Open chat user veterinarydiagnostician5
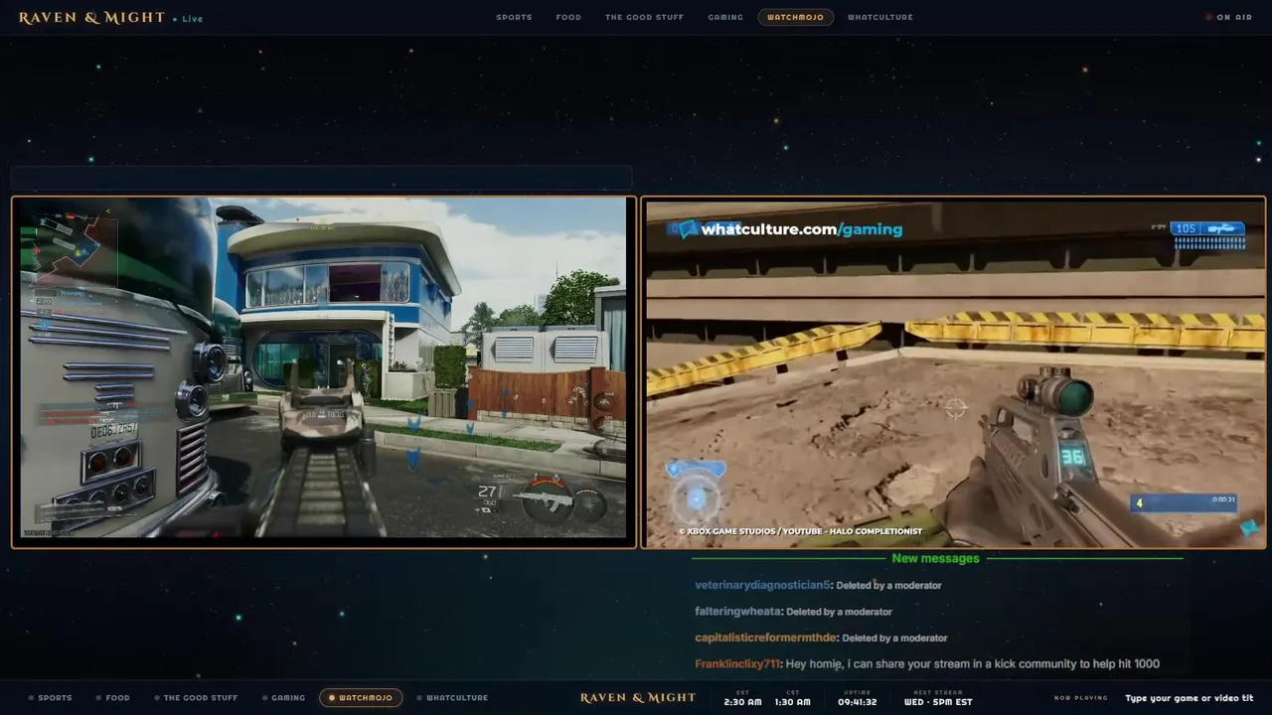The width and height of the screenshot is (1272, 715). pyautogui.click(x=762, y=585)
